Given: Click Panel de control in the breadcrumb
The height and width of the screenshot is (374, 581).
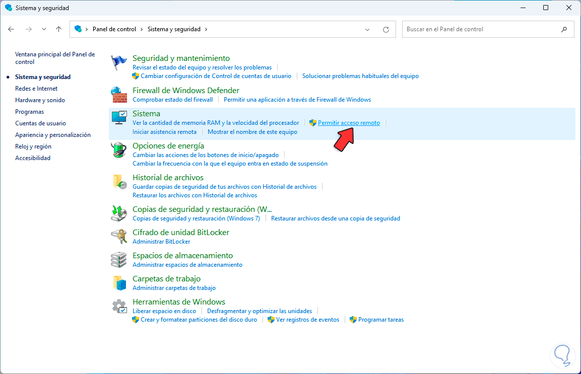Looking at the screenshot, I should point(114,29).
